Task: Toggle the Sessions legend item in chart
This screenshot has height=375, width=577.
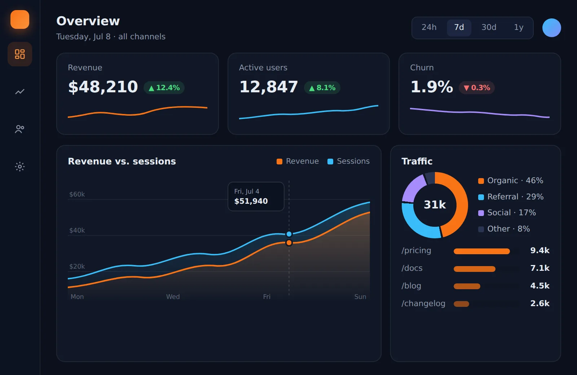Action: click(x=349, y=161)
